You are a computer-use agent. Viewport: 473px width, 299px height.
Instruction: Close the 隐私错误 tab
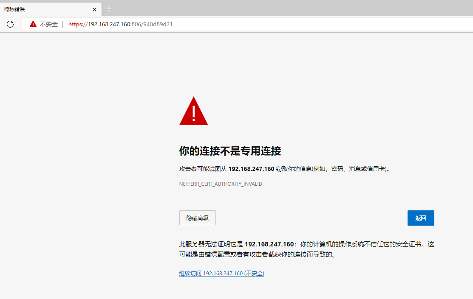pos(94,9)
